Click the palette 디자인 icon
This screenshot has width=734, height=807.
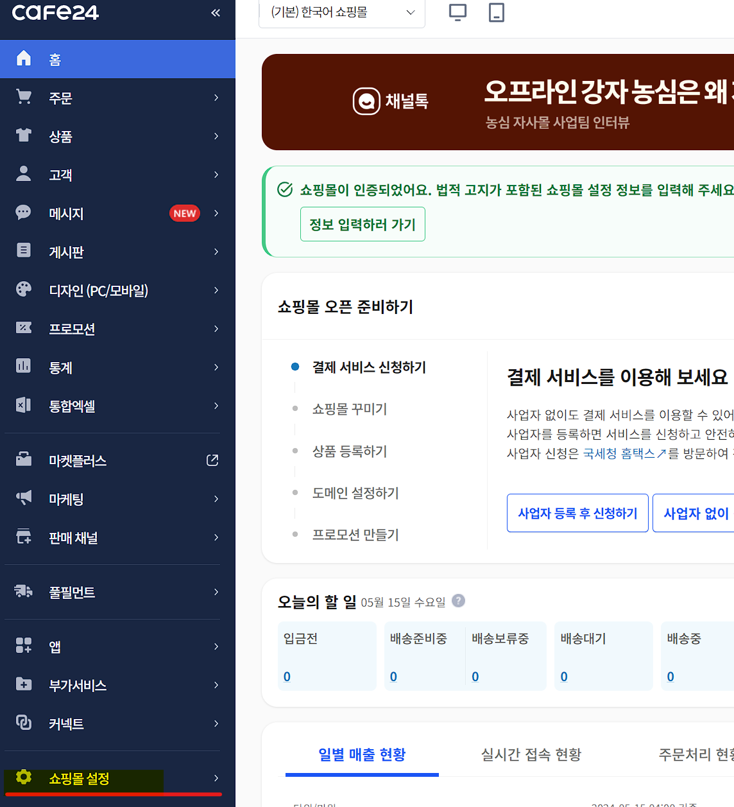coord(24,290)
